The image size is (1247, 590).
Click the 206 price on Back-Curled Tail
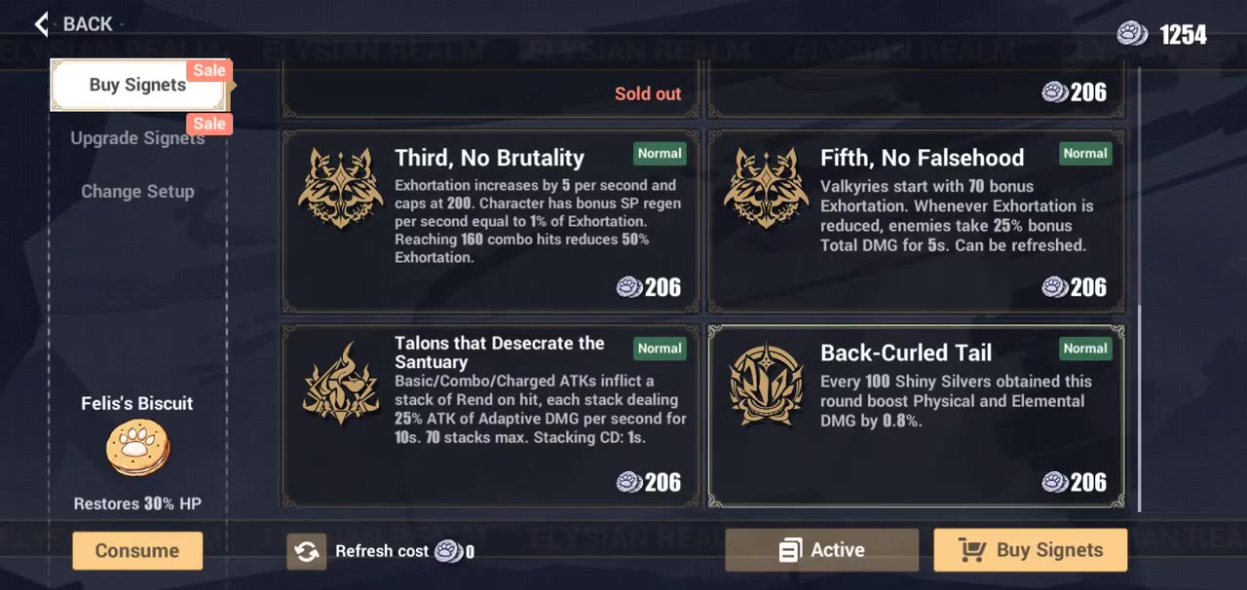point(1075,482)
